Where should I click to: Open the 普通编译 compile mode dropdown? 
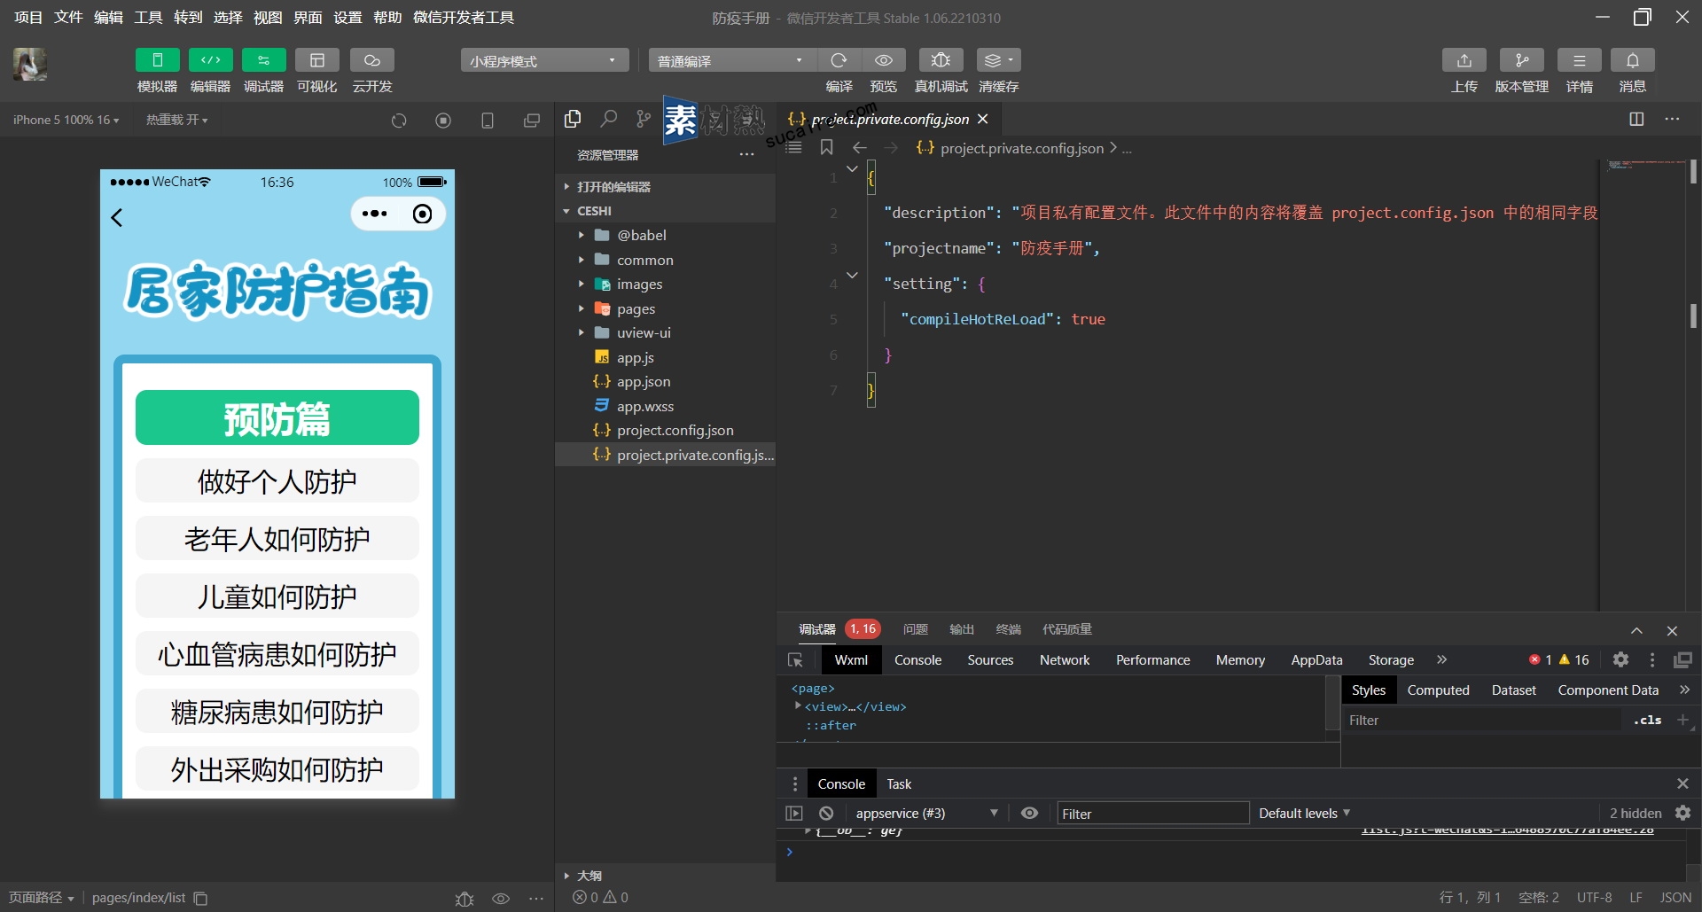pos(732,60)
